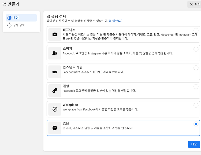This screenshot has width=201, height=155.
Task: Click the people icon for 소비자
Action: (x=55, y=53)
